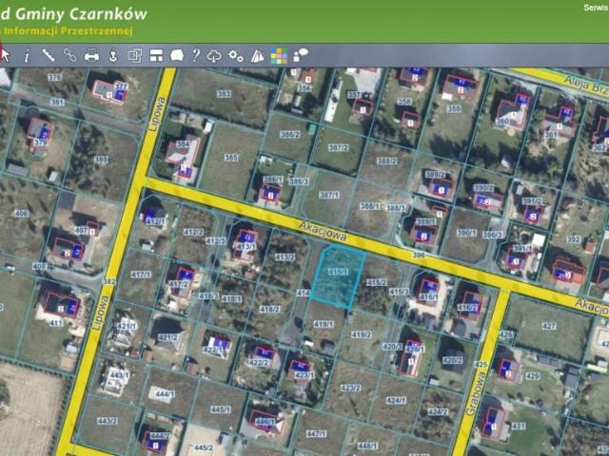Click the 'Aleja Brz' street label

click(x=585, y=85)
